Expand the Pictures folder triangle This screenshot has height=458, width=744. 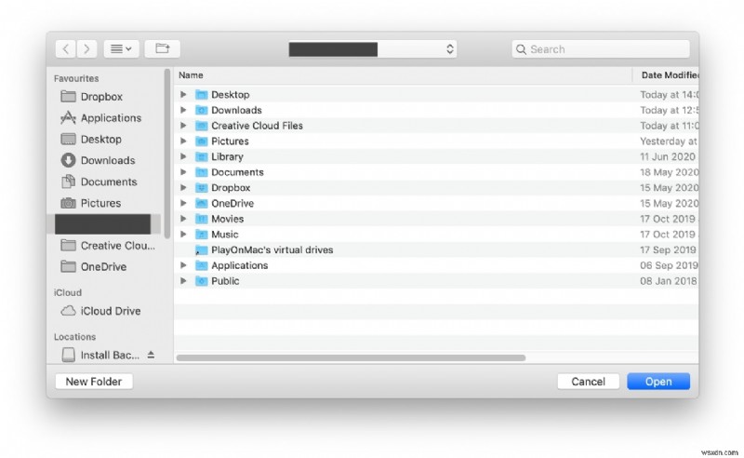[x=183, y=141]
